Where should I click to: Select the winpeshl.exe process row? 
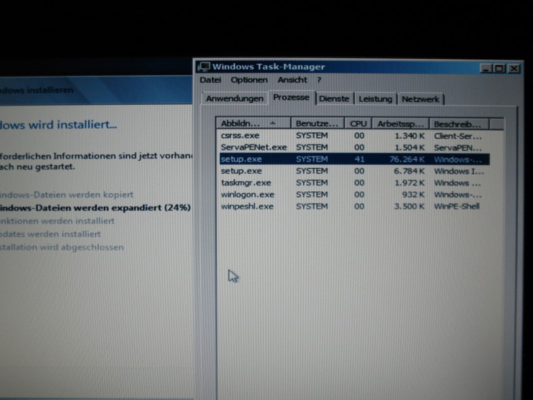[x=354, y=207]
